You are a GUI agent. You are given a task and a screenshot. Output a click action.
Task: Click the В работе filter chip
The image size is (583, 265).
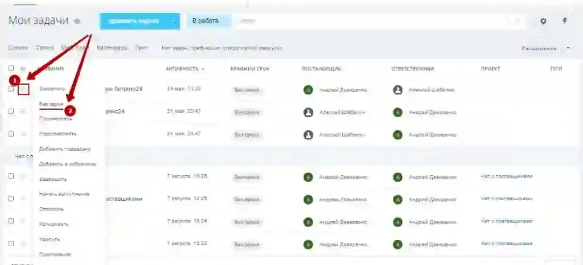tap(209, 21)
